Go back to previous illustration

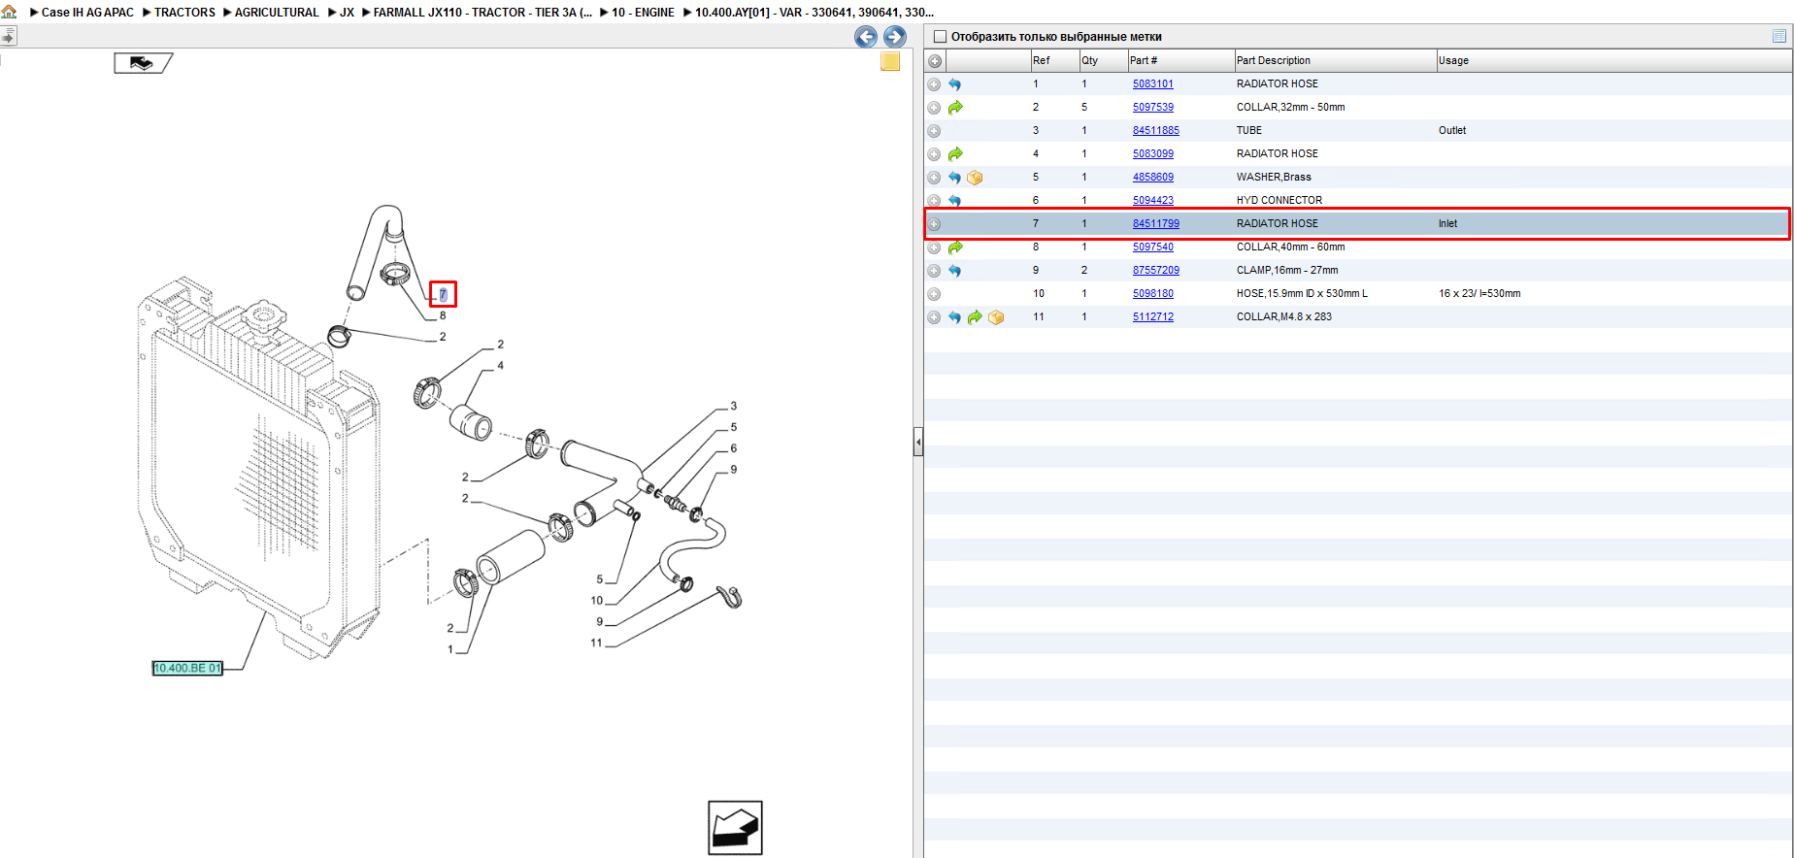pos(866,37)
